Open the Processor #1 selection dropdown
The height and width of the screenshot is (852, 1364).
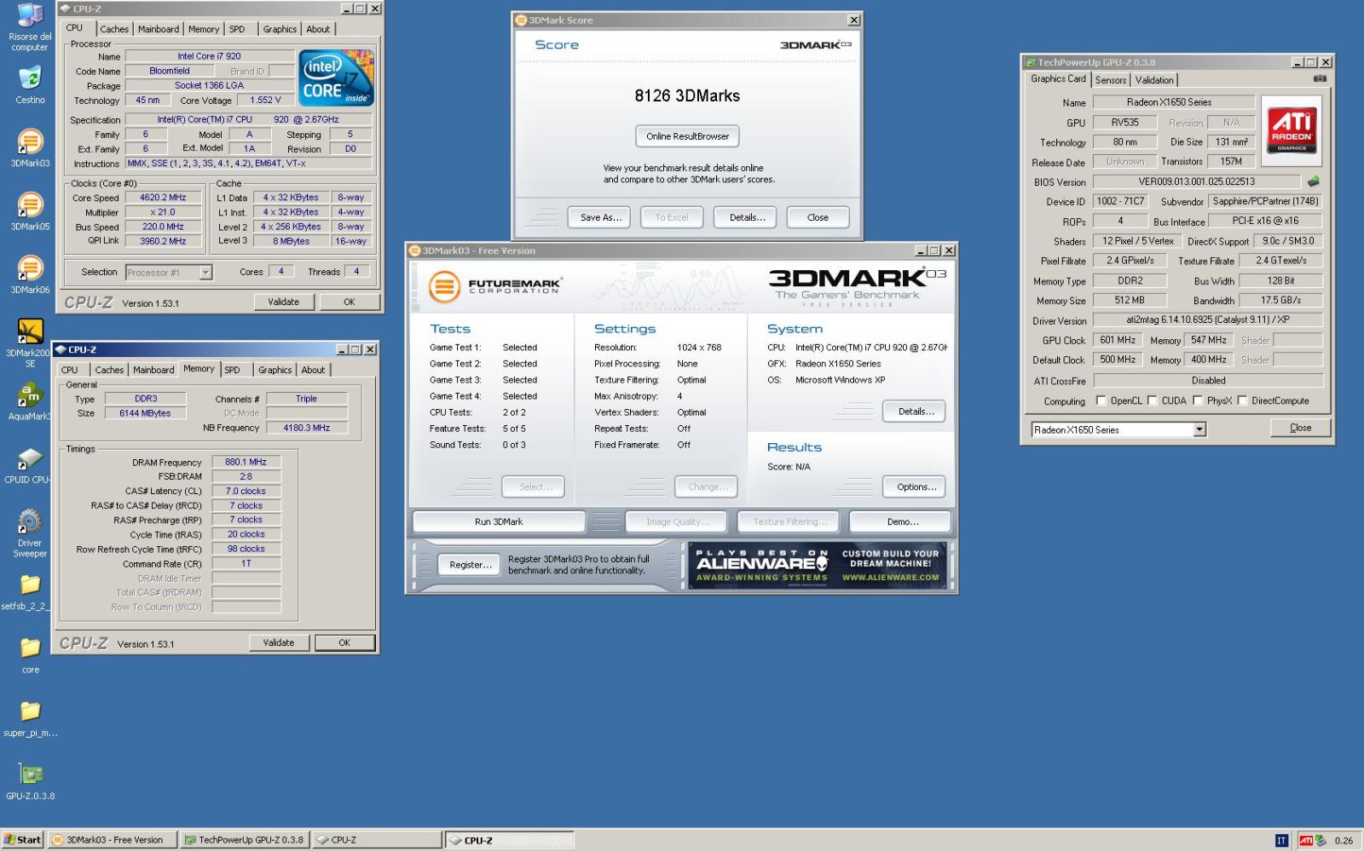click(x=168, y=273)
